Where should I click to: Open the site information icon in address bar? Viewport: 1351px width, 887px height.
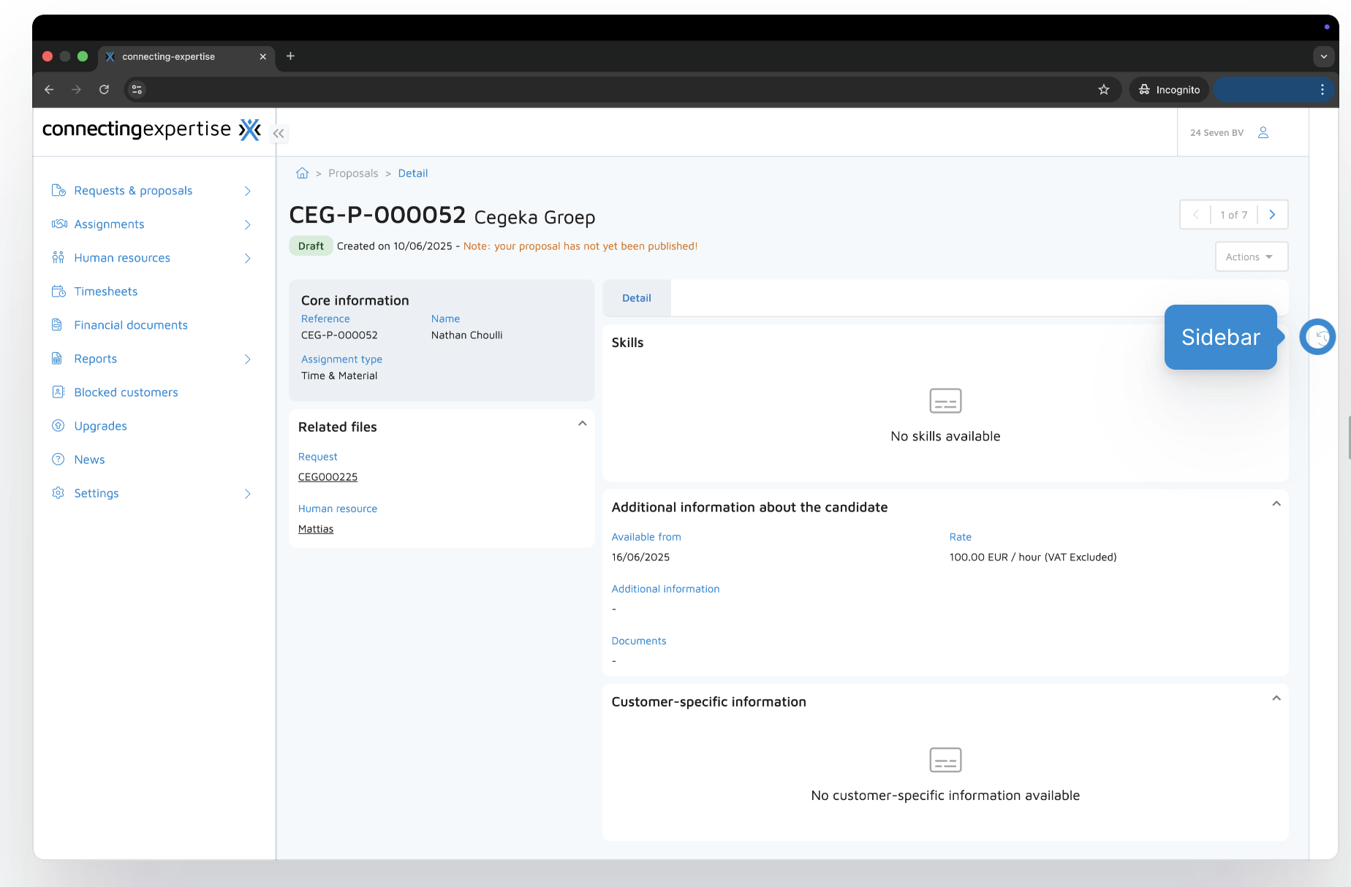click(137, 90)
